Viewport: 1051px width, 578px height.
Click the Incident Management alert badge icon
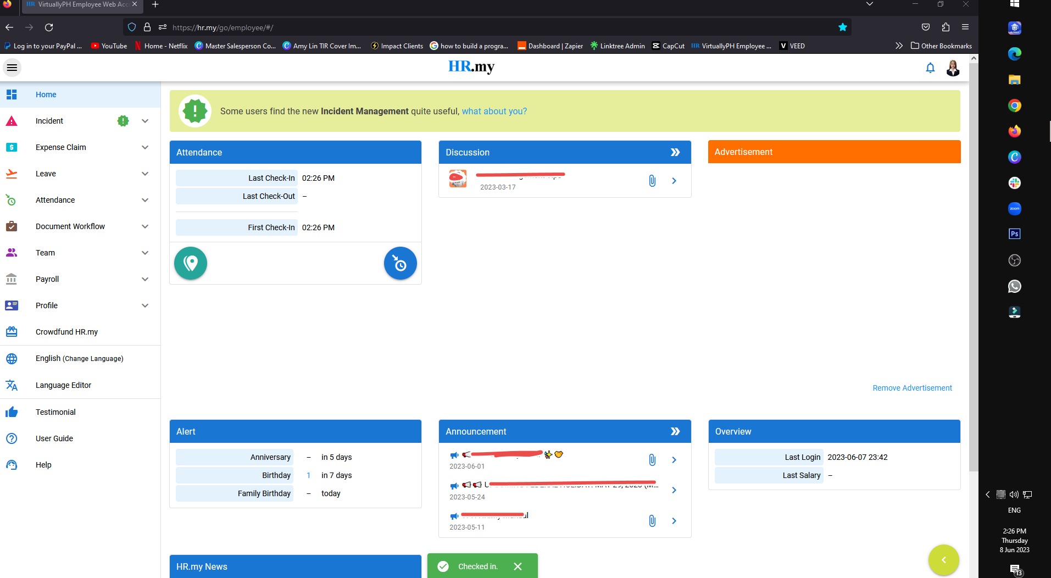point(195,111)
